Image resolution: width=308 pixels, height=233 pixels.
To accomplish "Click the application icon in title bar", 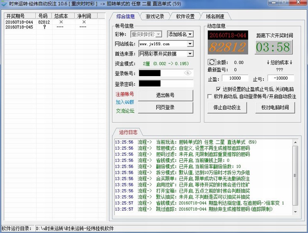I will (x=5, y=3).
